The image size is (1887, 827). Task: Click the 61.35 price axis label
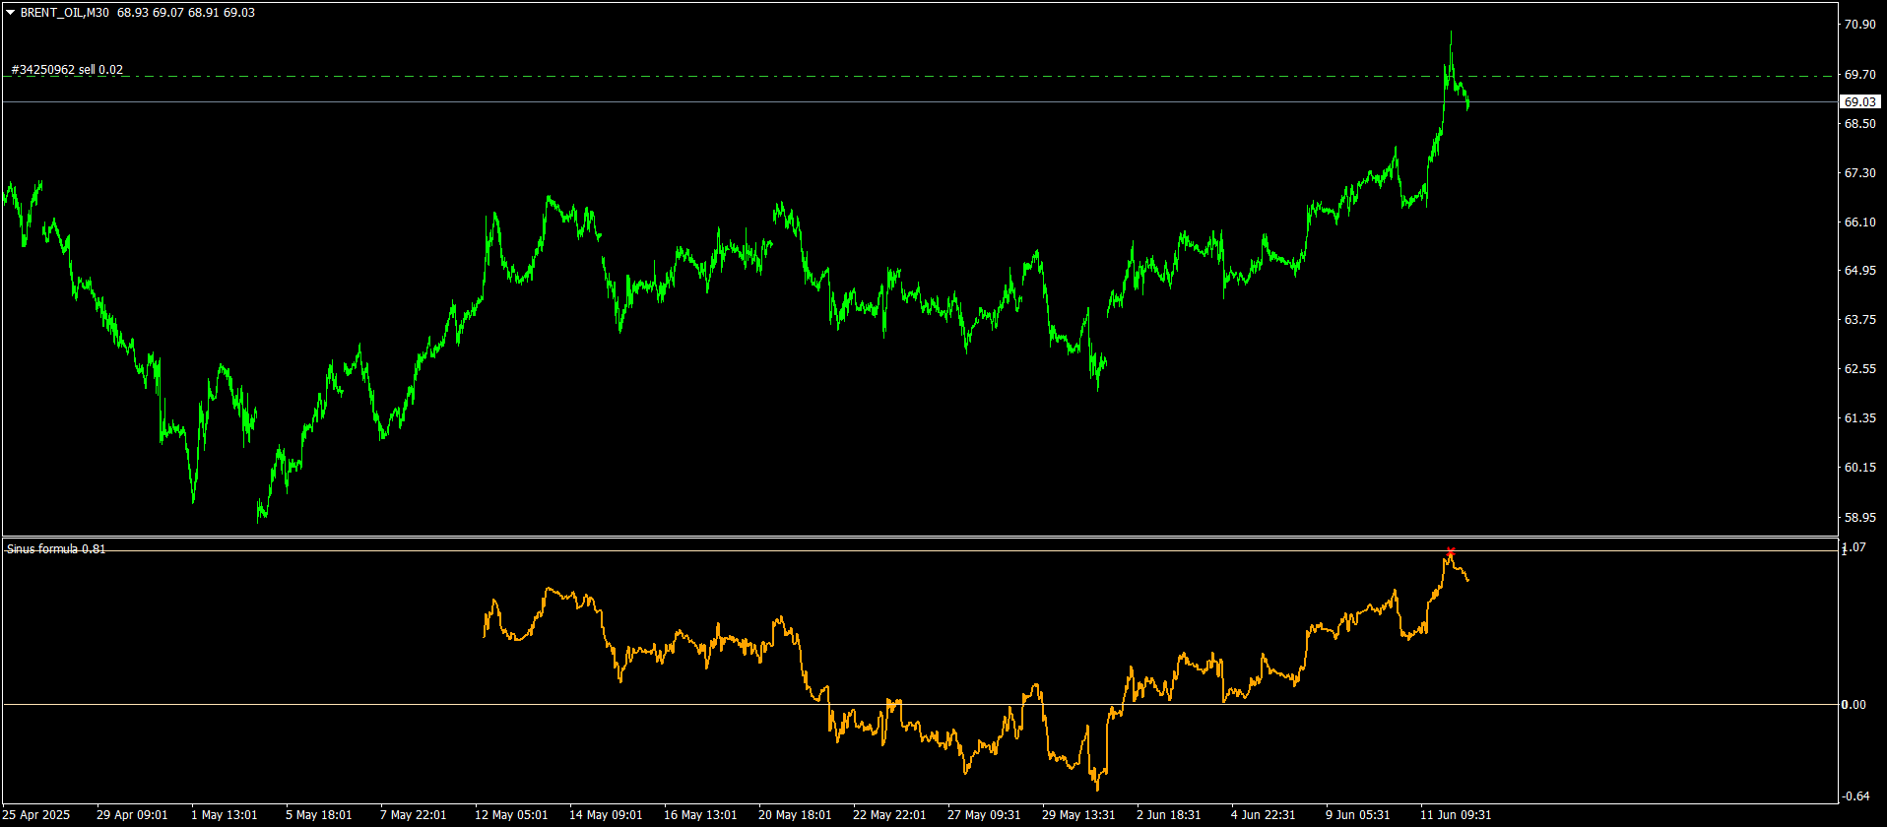click(1859, 418)
